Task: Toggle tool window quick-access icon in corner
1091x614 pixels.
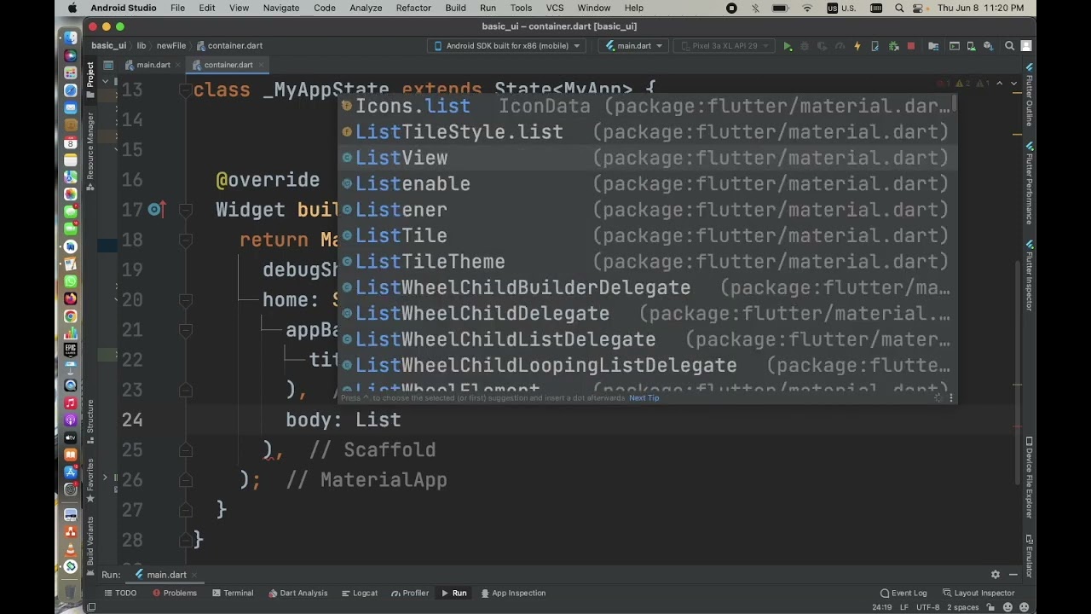Action: pos(91,607)
